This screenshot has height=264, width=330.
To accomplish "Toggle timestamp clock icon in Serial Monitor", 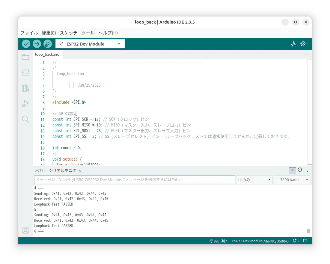I will (300, 170).
